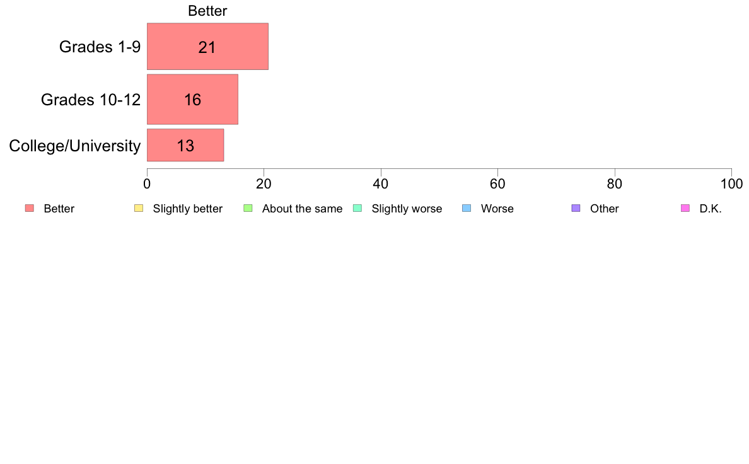Click the 100 tick label on x-axis
Screen dimensions: 749x464
click(732, 184)
